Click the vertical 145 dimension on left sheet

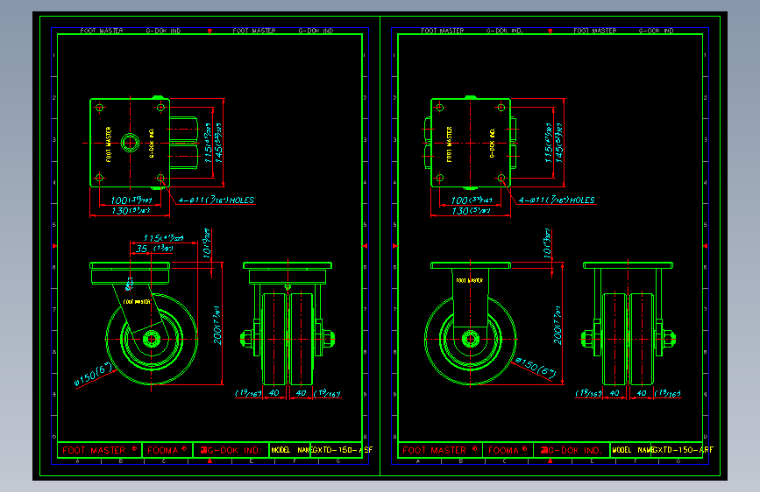[x=218, y=143]
